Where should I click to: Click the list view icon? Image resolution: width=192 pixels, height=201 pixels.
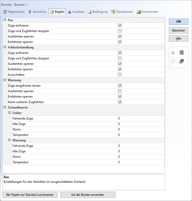pyautogui.click(x=182, y=53)
